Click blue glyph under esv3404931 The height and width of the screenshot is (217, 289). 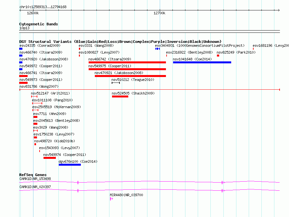(x=157, y=49)
